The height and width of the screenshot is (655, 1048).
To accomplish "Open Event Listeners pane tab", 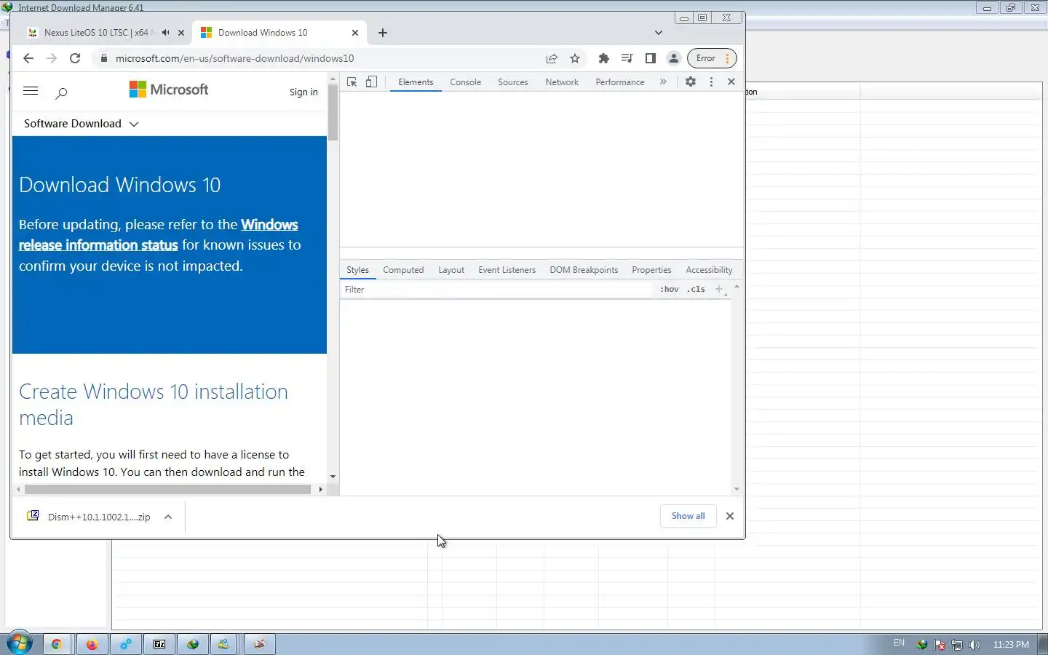I will pos(507,270).
